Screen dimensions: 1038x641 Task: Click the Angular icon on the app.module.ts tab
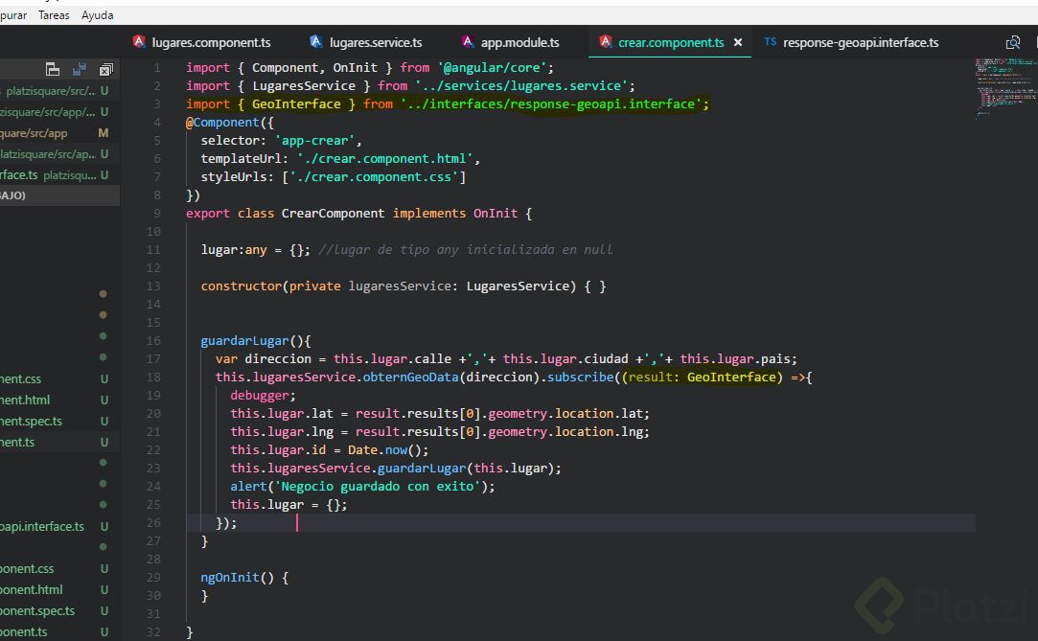coord(468,41)
